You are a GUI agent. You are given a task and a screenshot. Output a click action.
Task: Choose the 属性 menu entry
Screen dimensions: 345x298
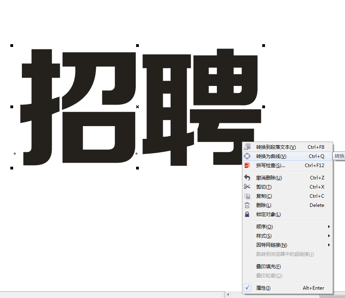(263, 288)
